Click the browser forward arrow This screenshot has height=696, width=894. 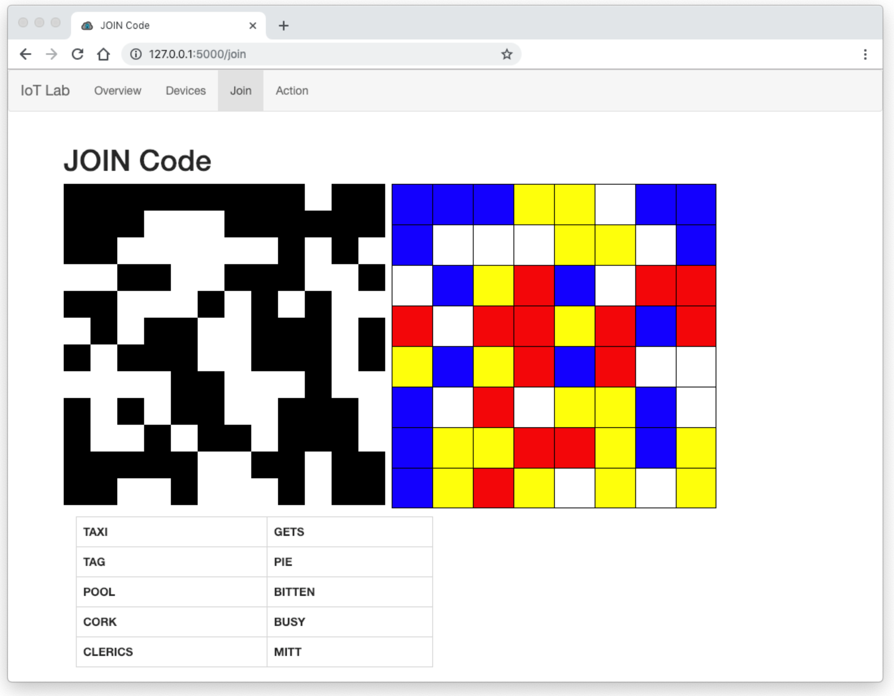click(52, 54)
